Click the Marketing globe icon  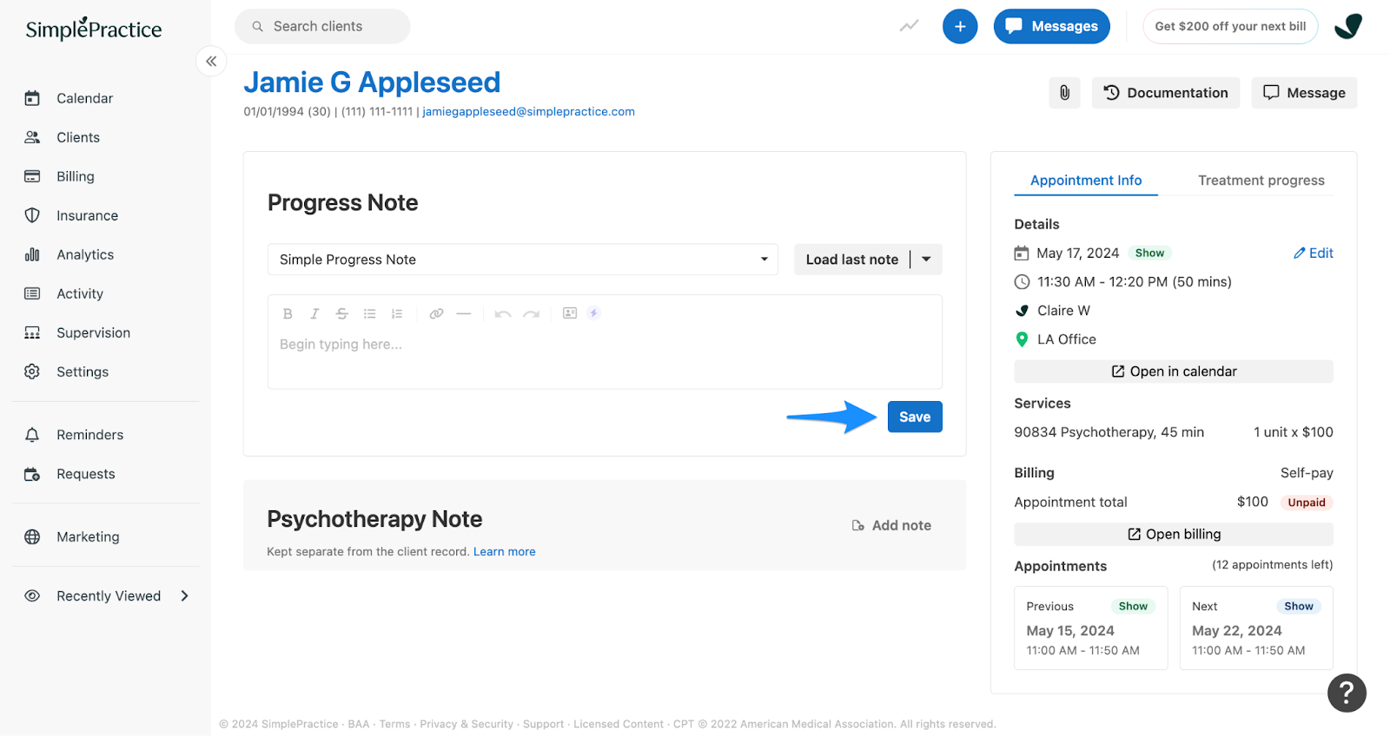(x=32, y=536)
